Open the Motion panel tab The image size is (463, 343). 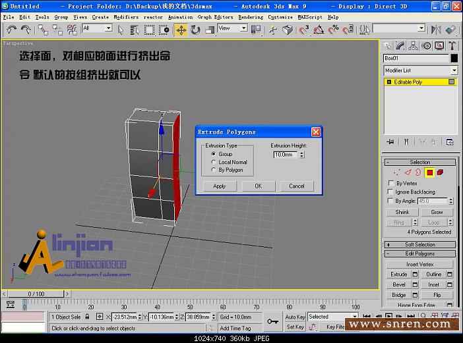(x=426, y=45)
